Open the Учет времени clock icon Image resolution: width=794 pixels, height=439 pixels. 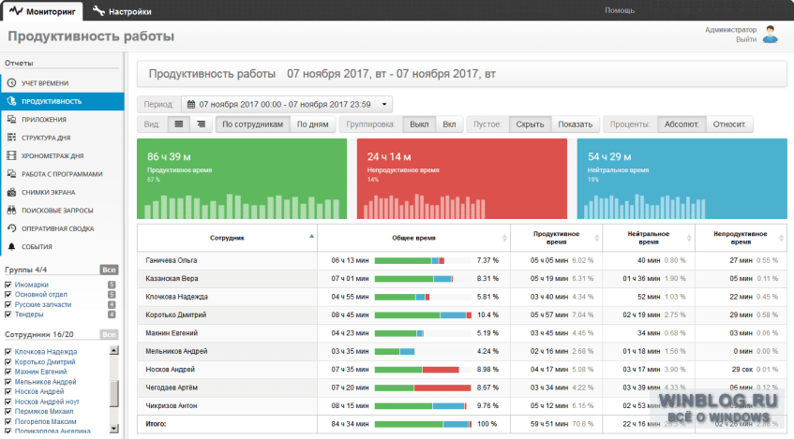[x=11, y=83]
